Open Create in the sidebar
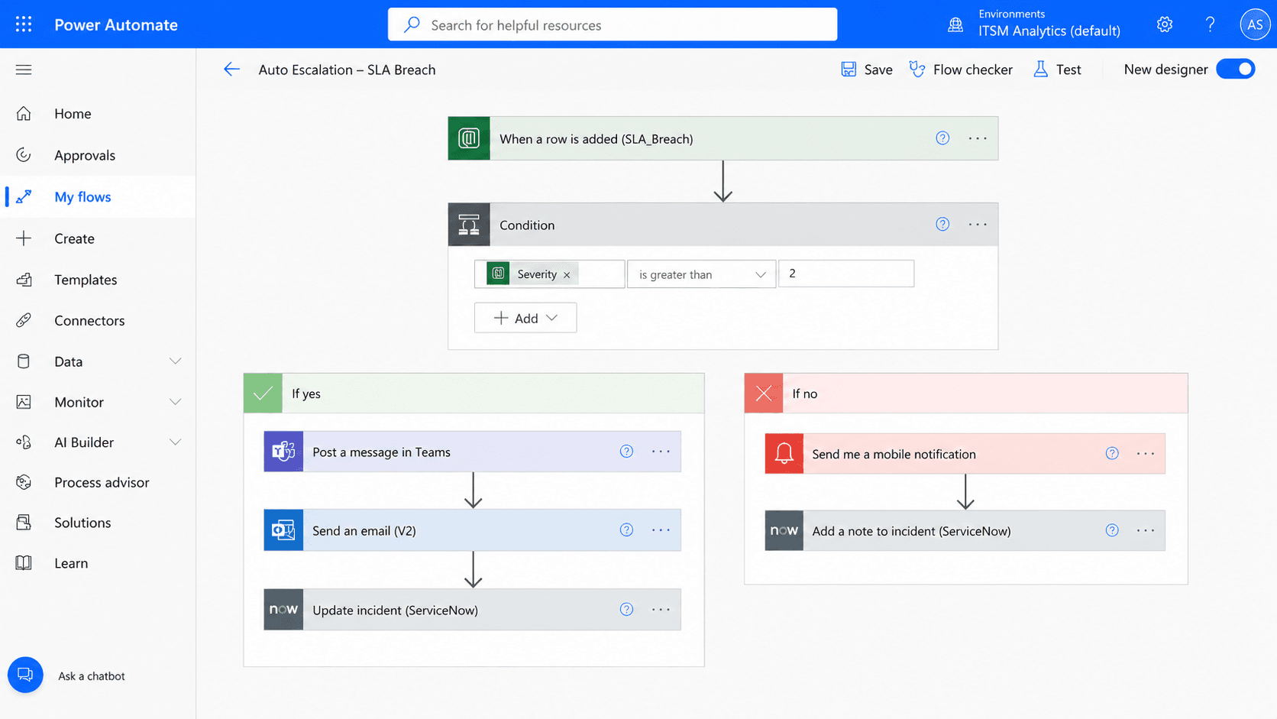 click(98, 238)
